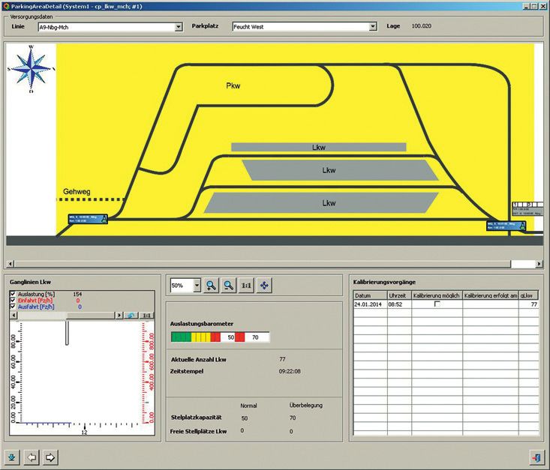
Task: Click the zoom out magnifier icon
Action: tap(229, 286)
